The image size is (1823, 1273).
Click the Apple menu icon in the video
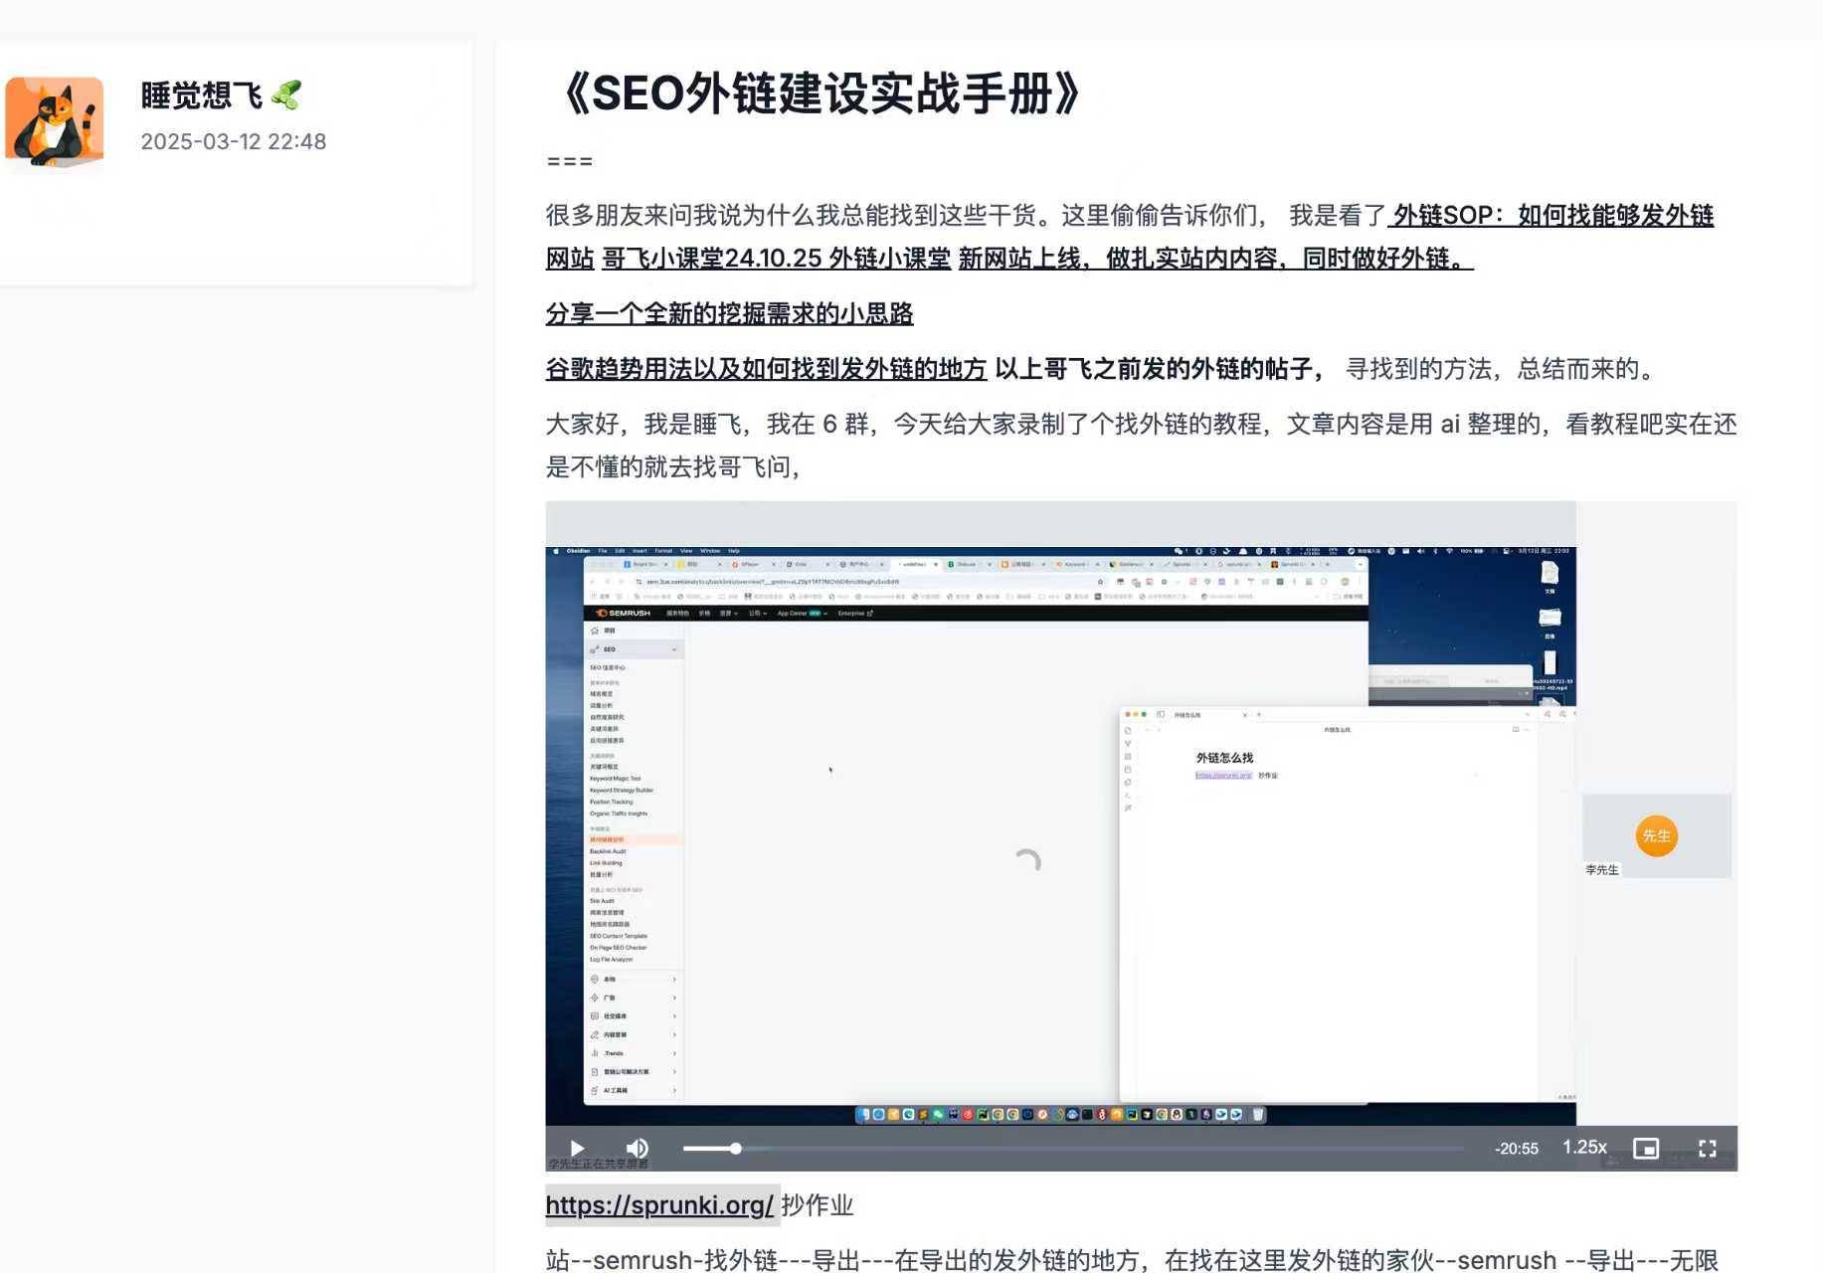point(555,551)
